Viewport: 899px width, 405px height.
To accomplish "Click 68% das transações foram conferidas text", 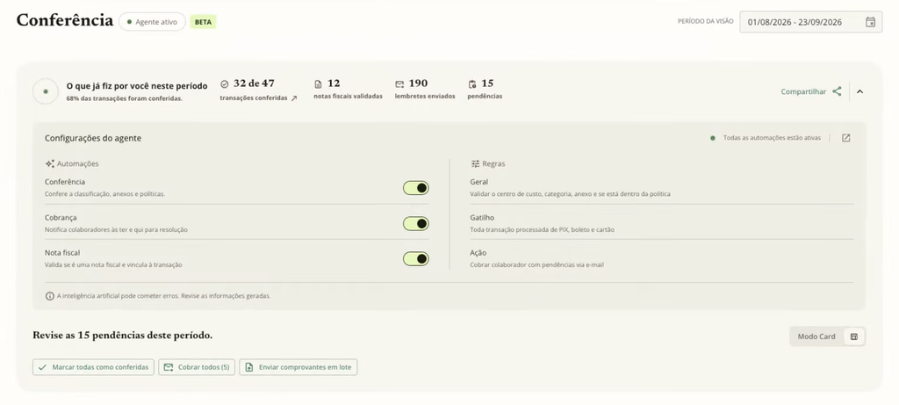I will [125, 98].
